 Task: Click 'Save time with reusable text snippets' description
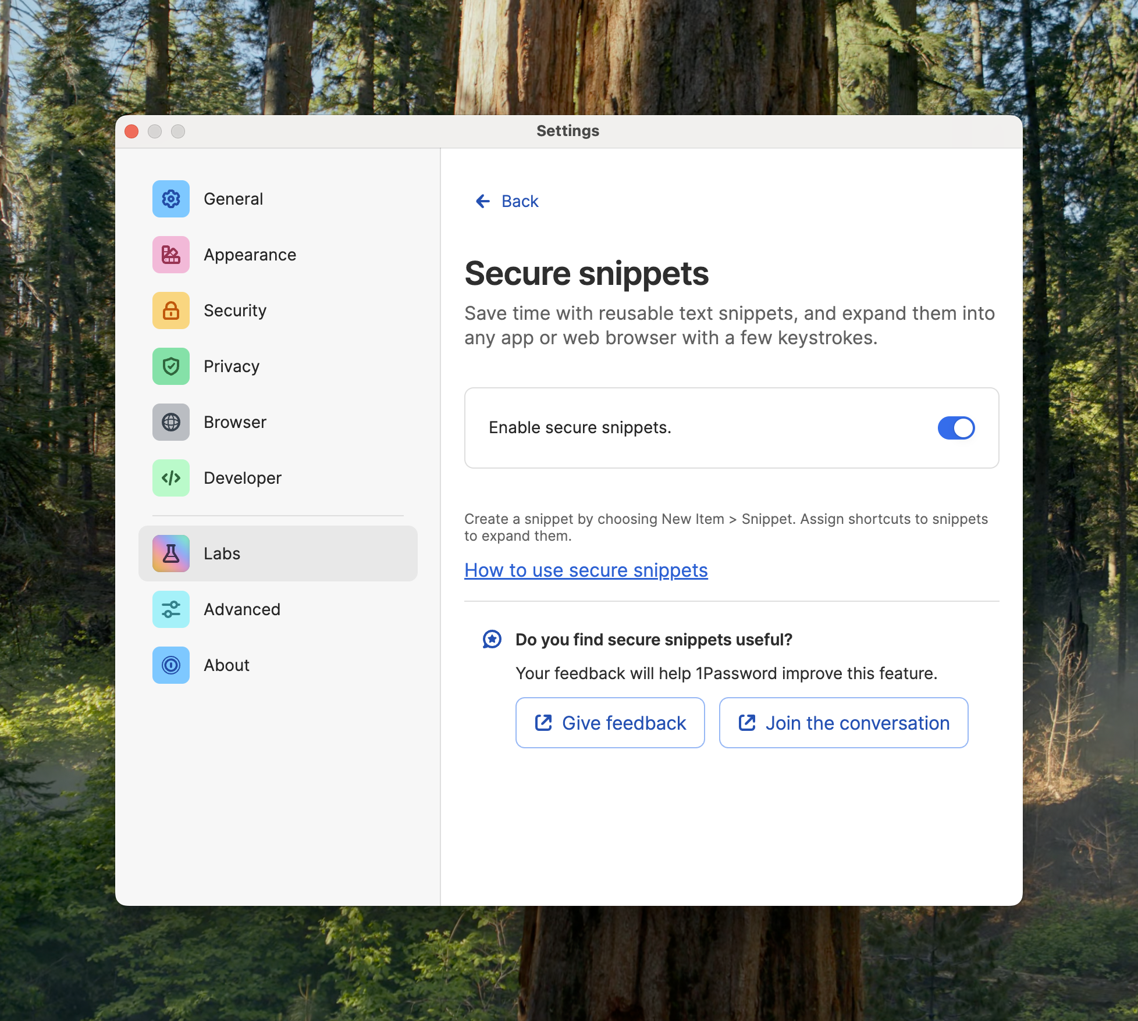pos(730,326)
